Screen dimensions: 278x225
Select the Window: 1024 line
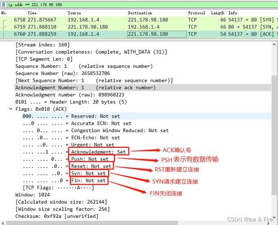[33, 195]
